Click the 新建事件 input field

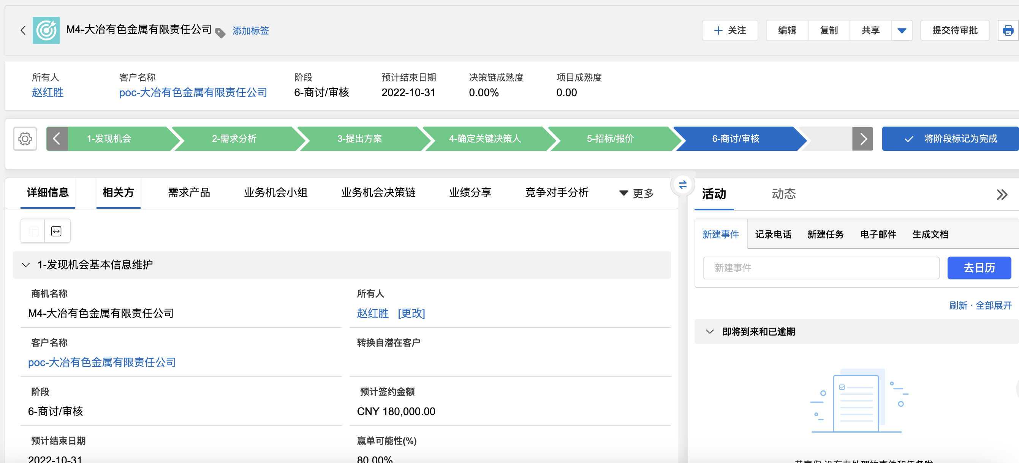(820, 268)
